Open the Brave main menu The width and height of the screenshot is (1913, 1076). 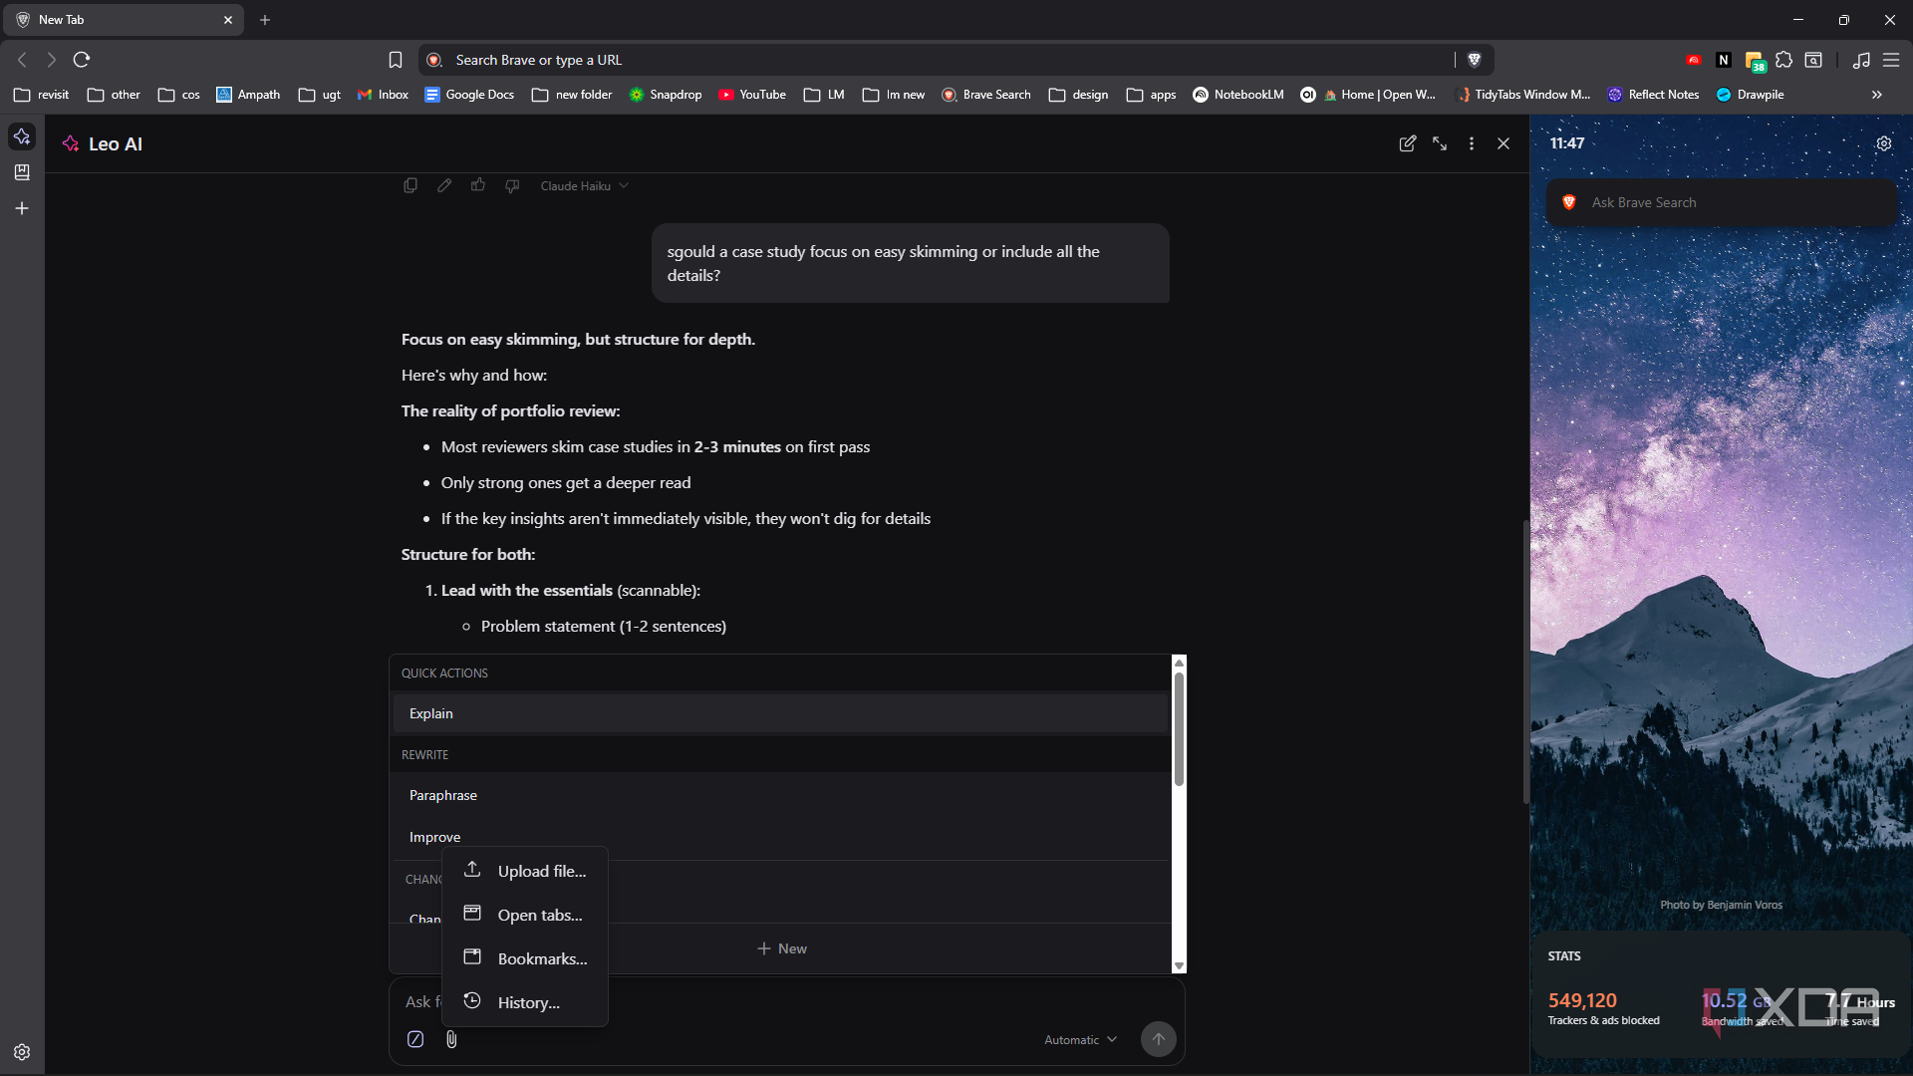tap(1891, 60)
